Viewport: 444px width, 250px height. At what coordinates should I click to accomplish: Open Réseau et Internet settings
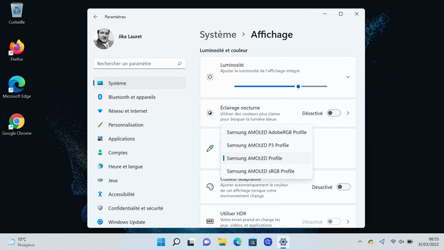139,111
